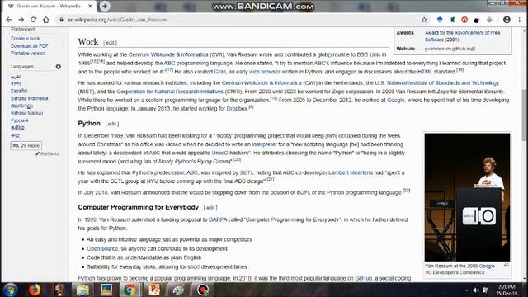This screenshot has width=528, height=297.
Task: Switch to Chrome in the taskbar
Action: click(130, 290)
